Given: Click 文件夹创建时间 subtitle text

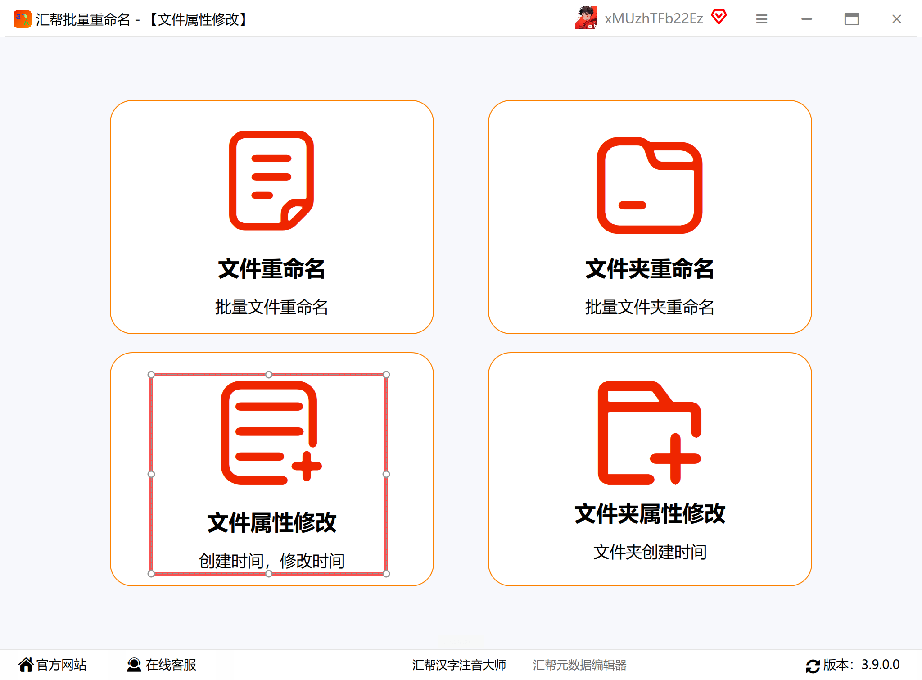Looking at the screenshot, I should (x=649, y=552).
